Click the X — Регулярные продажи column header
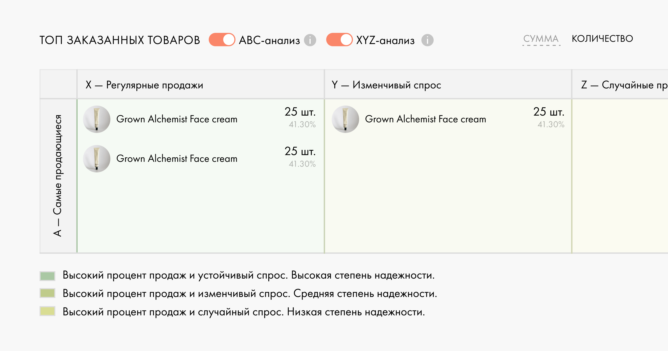The width and height of the screenshot is (668, 351). click(144, 85)
